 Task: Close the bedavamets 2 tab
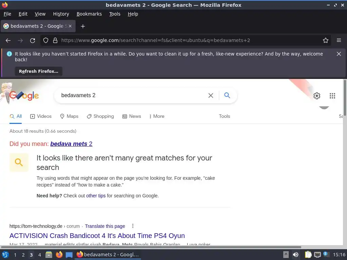pyautogui.click(x=70, y=26)
